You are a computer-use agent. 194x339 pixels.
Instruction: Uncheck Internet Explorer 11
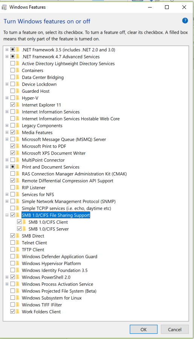(12, 105)
